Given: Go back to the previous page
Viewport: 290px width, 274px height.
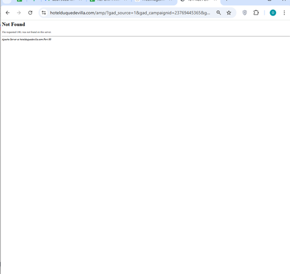Looking at the screenshot, I should point(8,13).
